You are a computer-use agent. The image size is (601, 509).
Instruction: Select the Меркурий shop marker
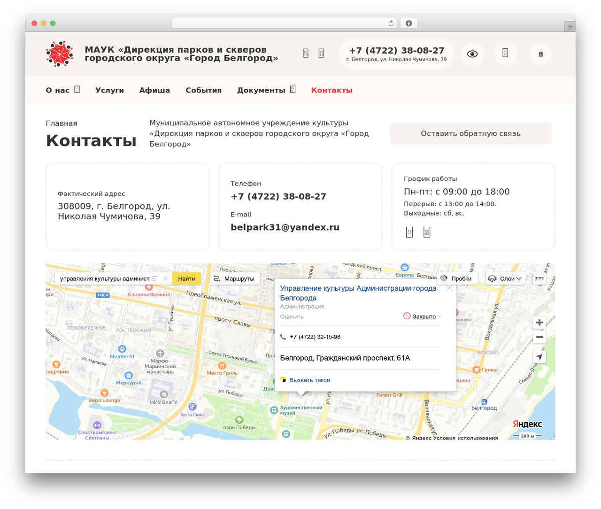[128, 375]
